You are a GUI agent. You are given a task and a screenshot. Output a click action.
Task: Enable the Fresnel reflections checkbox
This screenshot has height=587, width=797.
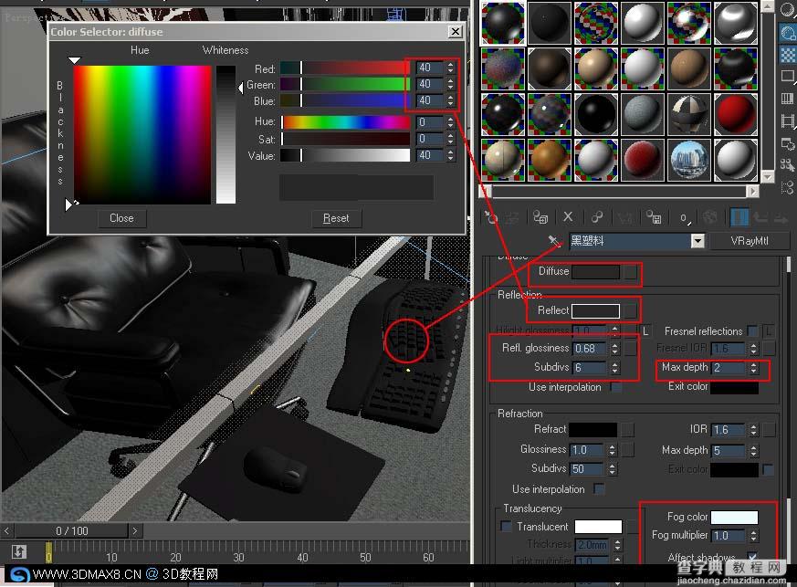pos(752,331)
